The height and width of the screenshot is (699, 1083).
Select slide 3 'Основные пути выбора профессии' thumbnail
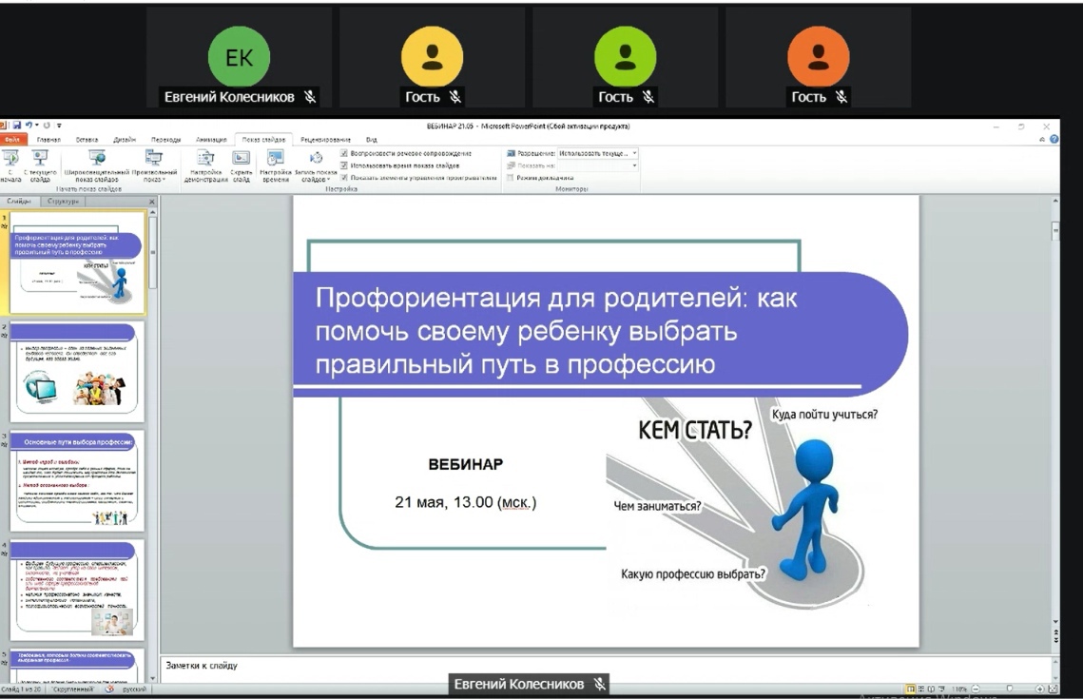77,480
